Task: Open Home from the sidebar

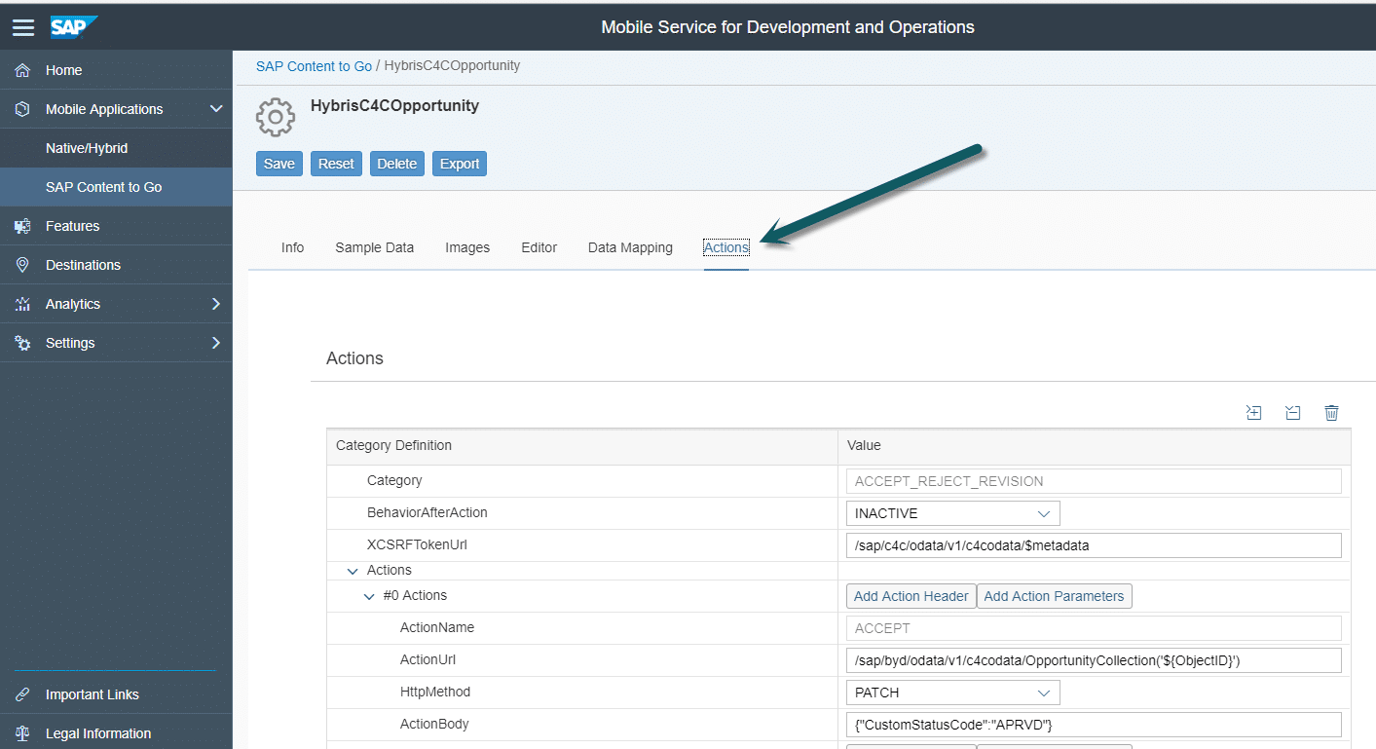Action: pyautogui.click(x=63, y=70)
